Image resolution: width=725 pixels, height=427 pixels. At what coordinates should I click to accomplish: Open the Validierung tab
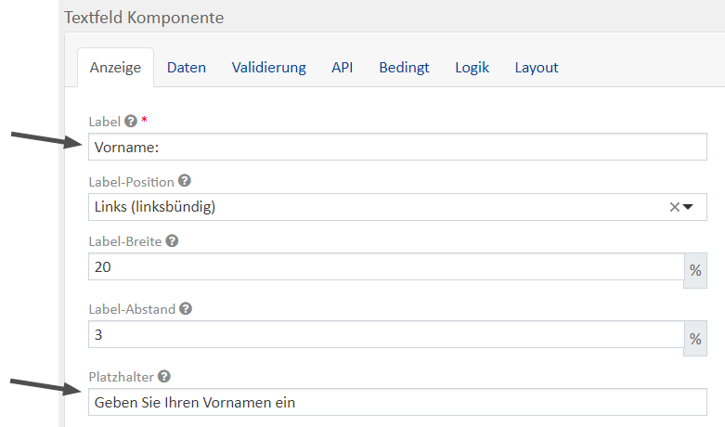(x=268, y=68)
